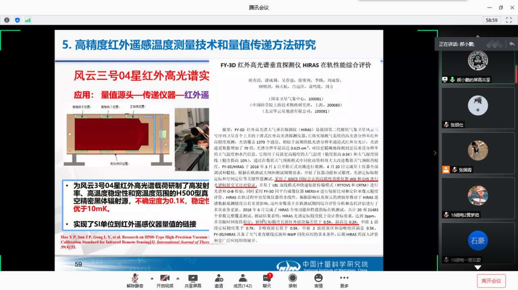This screenshot has width=518, height=290.
Task: Enter fullscreen using top-right icon
Action: click(x=509, y=20)
